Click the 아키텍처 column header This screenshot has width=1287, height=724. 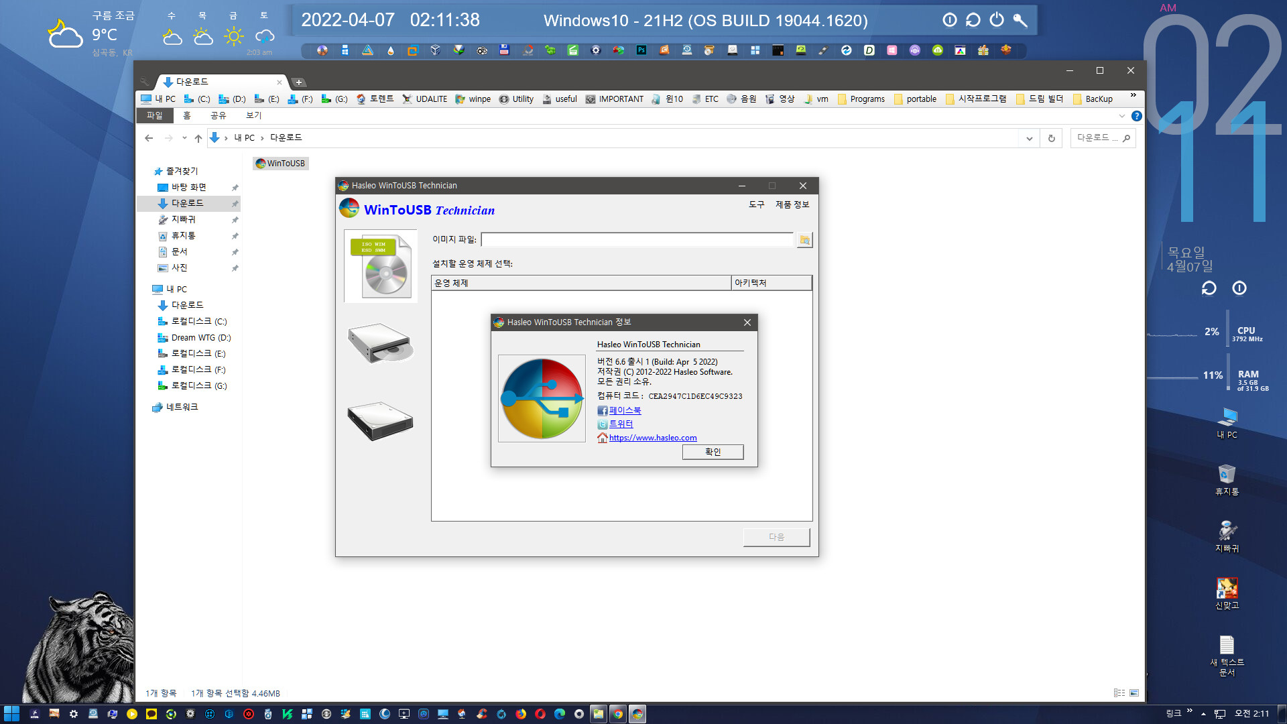click(x=772, y=283)
